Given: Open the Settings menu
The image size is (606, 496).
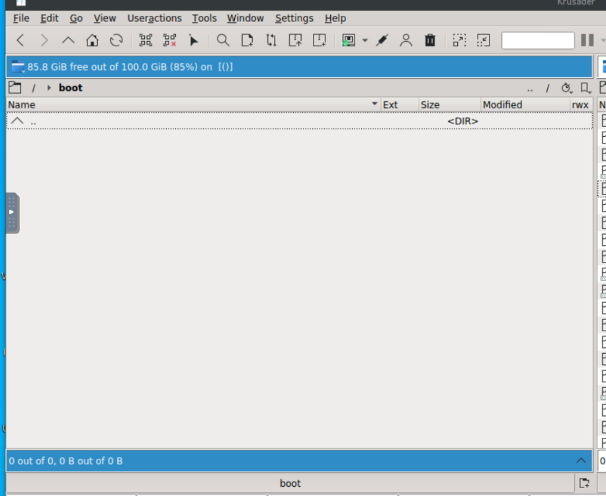Looking at the screenshot, I should pos(294,18).
